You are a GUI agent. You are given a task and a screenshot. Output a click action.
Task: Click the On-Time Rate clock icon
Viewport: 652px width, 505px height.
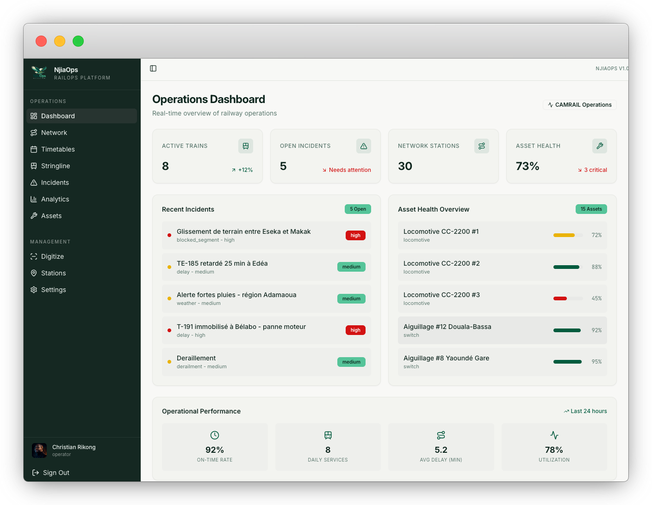click(215, 435)
